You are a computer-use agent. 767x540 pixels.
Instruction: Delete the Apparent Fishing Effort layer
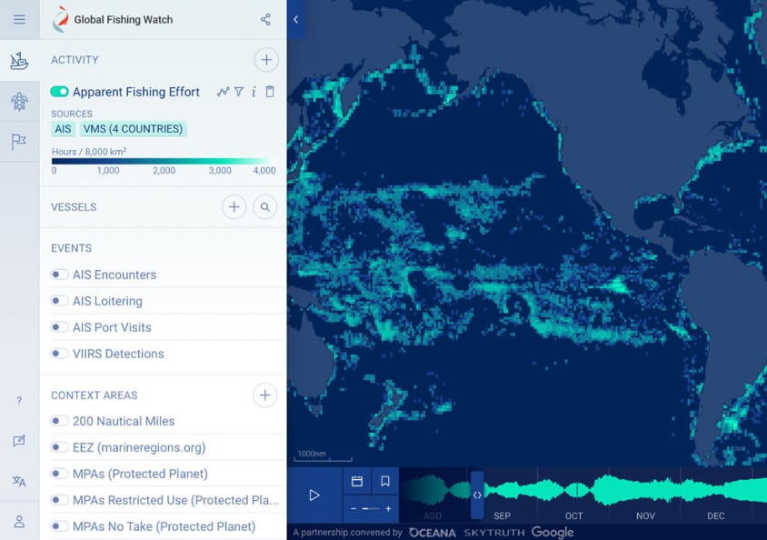[x=270, y=92]
